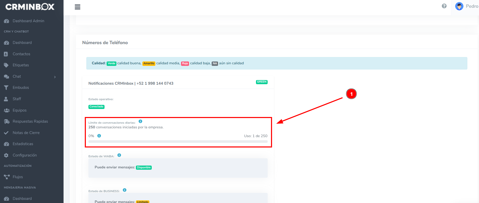Click the green Conectado status badge

click(x=96, y=107)
